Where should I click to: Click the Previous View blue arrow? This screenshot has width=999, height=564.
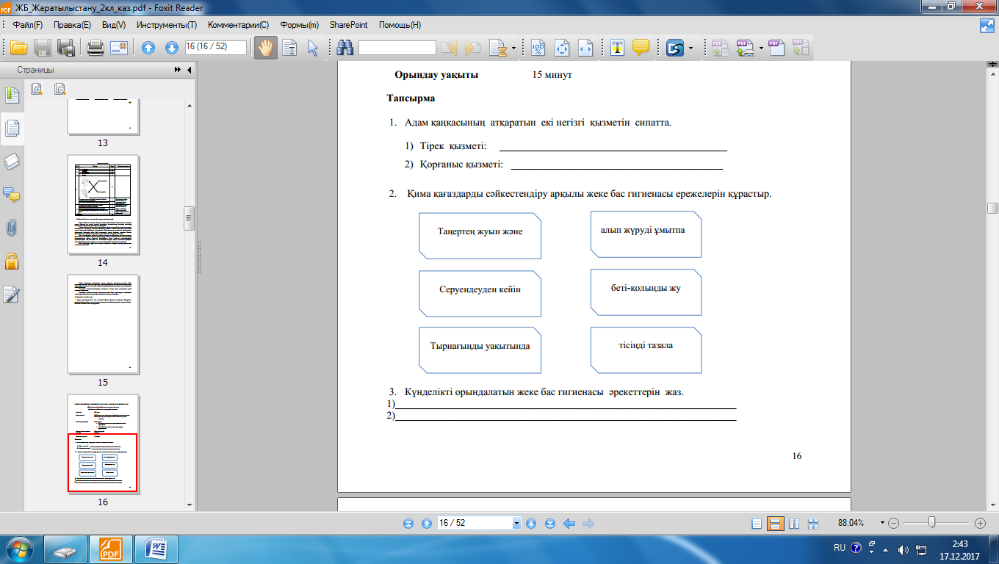tap(569, 524)
